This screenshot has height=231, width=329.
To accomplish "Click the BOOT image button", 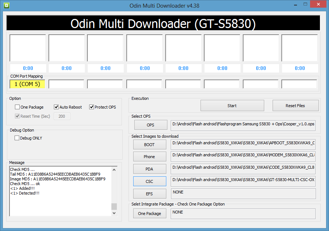I will pos(149,145).
